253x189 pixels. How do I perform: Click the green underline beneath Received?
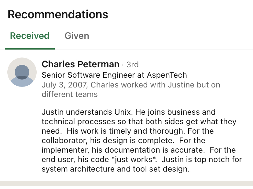coord(30,49)
